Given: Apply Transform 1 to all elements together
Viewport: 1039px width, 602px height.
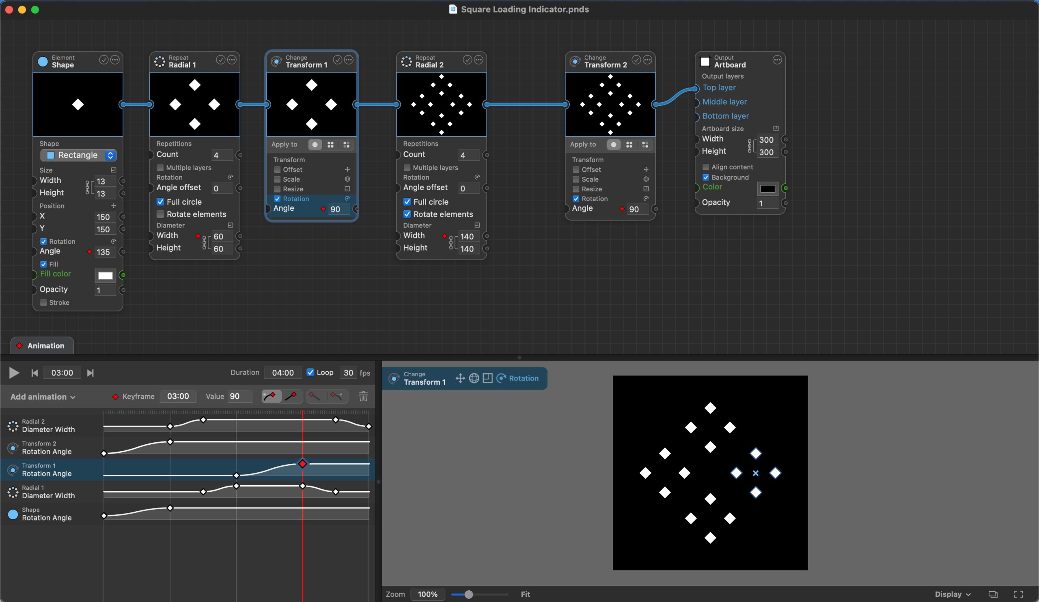Looking at the screenshot, I should [315, 145].
